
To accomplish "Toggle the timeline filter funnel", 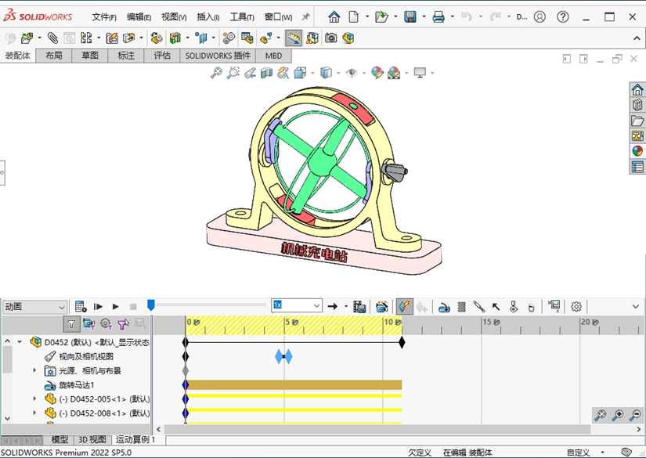I will [x=71, y=323].
